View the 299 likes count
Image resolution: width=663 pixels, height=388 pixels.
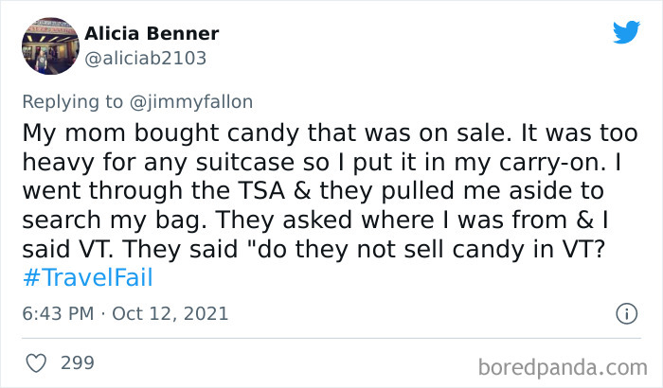pos(77,362)
